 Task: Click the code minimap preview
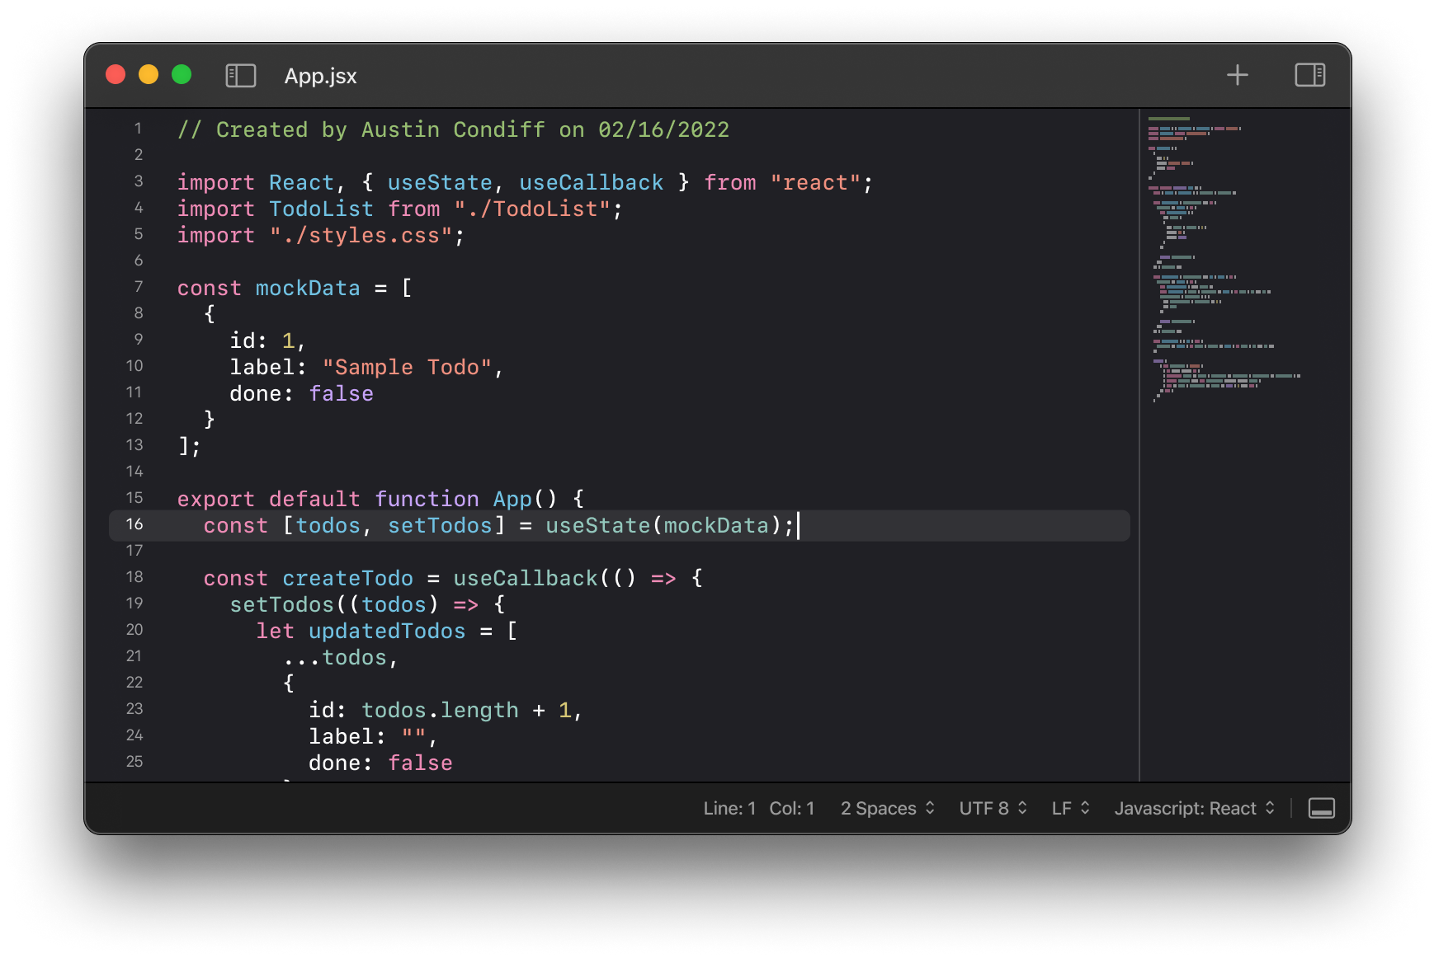(x=1224, y=261)
